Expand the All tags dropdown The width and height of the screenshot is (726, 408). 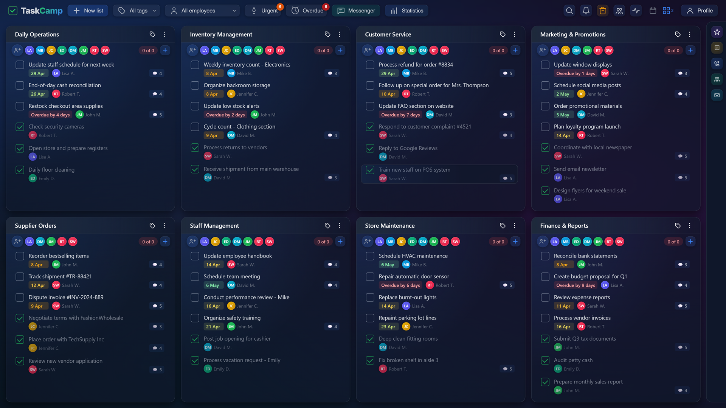137,11
